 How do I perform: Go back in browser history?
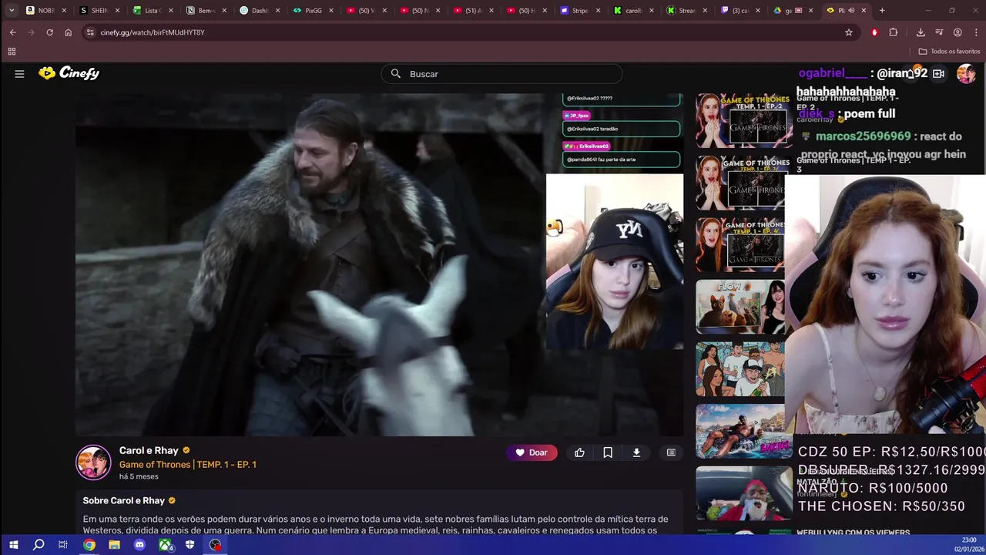13,32
